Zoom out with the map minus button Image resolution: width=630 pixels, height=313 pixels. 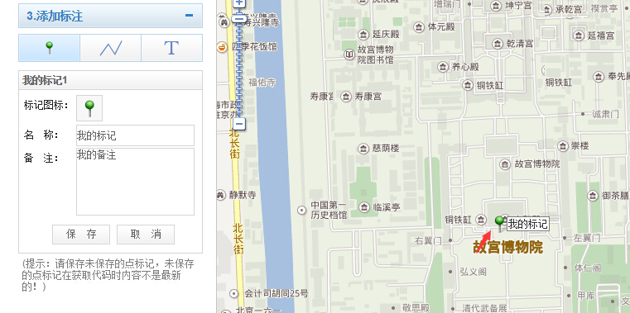(x=239, y=123)
